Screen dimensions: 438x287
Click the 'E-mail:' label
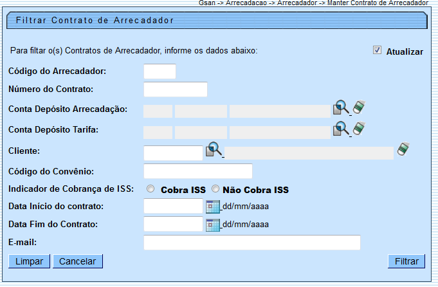[23, 243]
